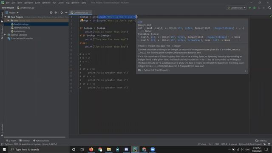Screen dimensions: 272x153
Task: Click the Run with Coverage icon
Action: tap(259, 8)
